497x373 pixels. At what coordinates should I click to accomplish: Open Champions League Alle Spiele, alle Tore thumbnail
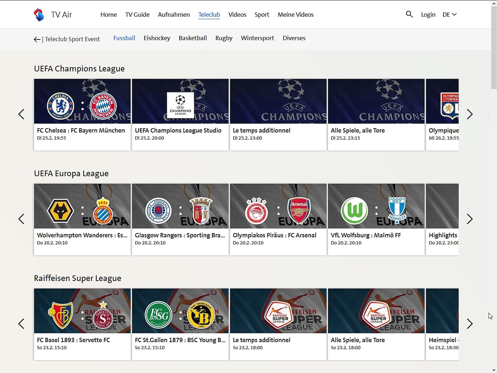(x=376, y=101)
